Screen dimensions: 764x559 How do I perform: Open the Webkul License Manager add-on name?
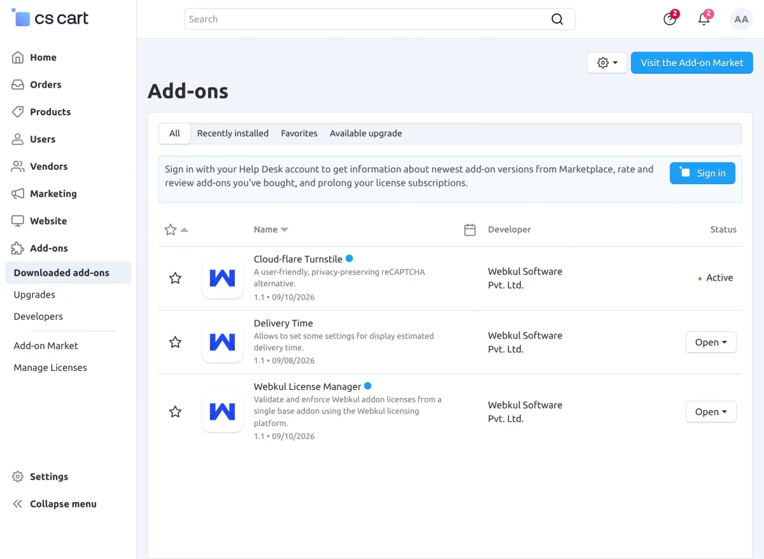point(308,387)
